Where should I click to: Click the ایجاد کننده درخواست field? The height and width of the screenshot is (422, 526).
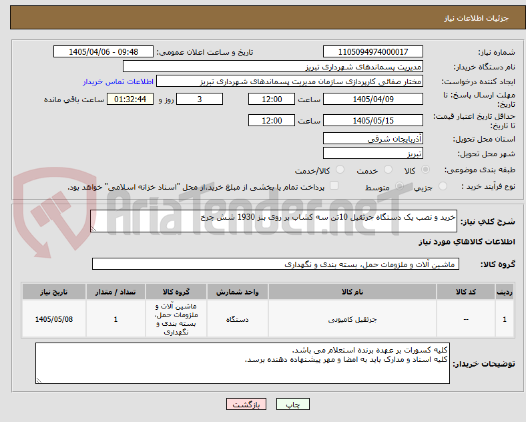point(290,81)
